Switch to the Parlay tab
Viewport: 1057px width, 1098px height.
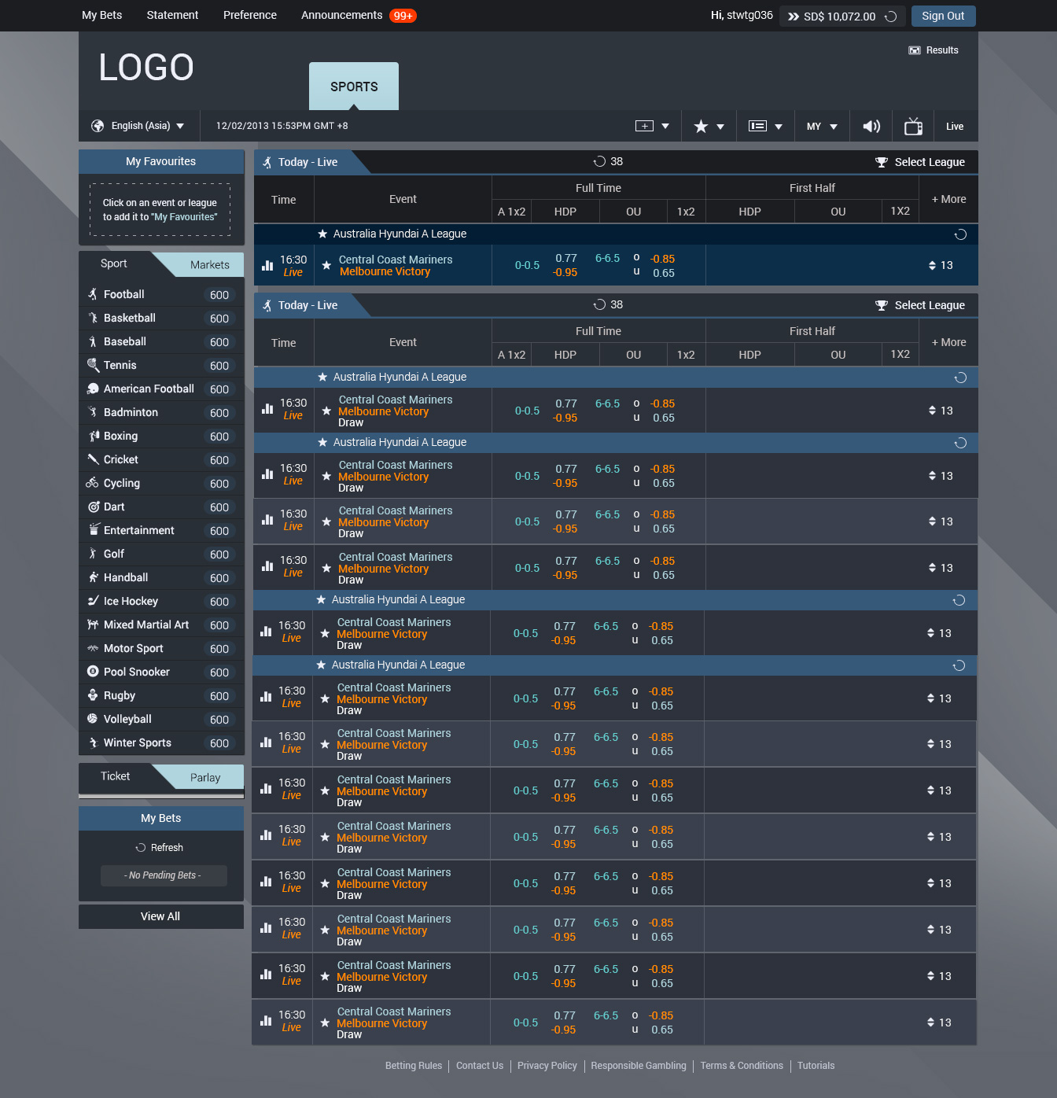(x=205, y=778)
